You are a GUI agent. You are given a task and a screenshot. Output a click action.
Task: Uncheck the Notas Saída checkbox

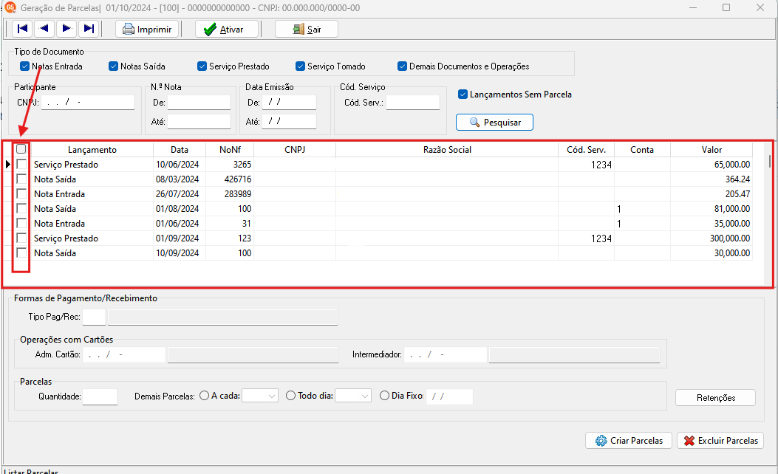[x=113, y=66]
